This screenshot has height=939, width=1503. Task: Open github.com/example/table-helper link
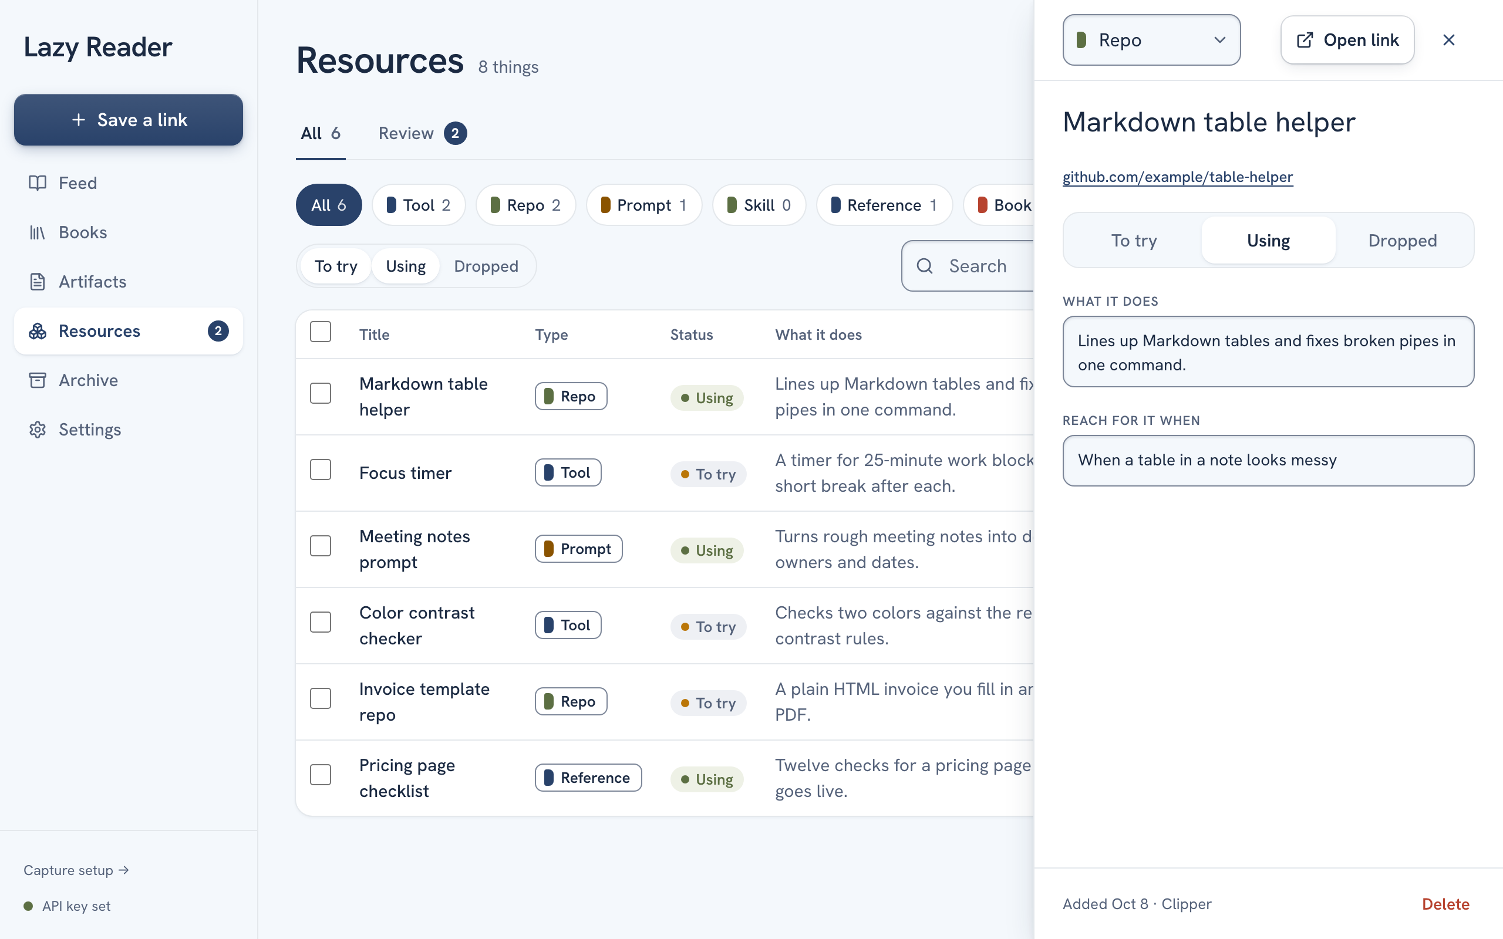[x=1178, y=177]
